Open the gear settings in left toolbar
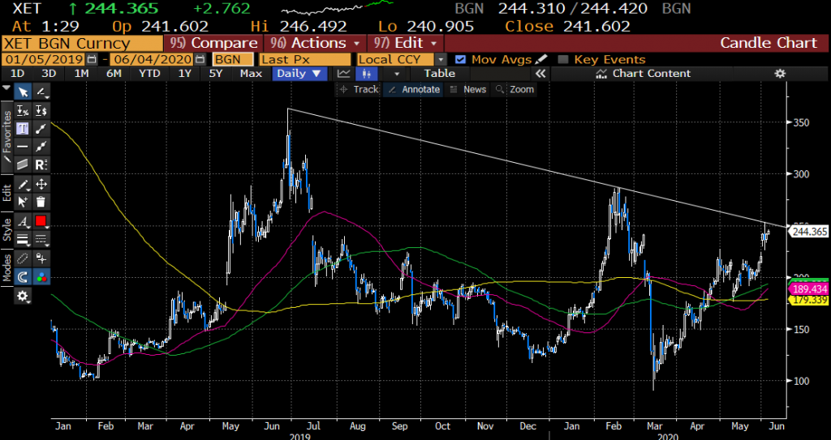The image size is (831, 440). (x=22, y=296)
